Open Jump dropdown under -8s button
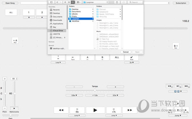192x119 pixels. [x=77, y=115]
